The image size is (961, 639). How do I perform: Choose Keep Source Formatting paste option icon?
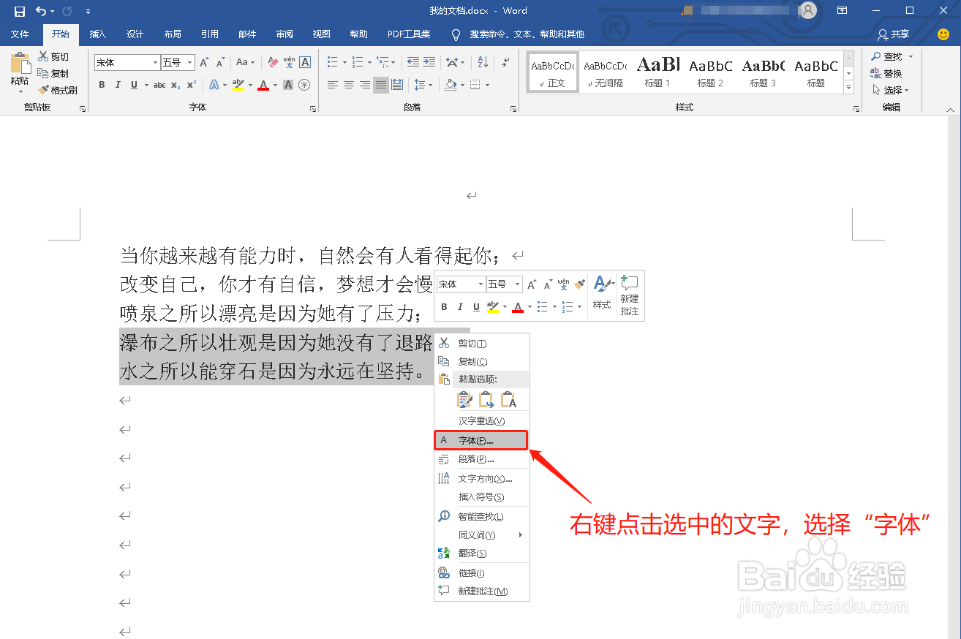pyautogui.click(x=464, y=400)
